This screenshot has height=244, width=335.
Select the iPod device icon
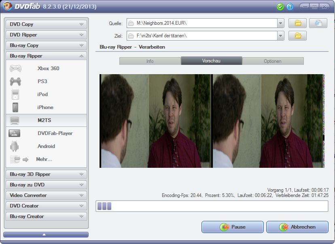15,94
